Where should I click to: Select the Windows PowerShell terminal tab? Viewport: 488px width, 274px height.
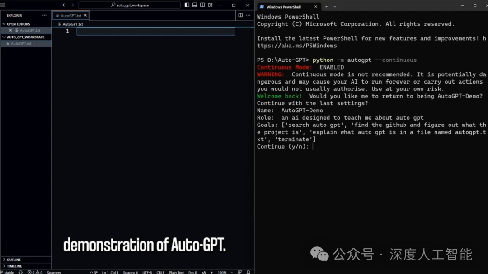point(288,6)
